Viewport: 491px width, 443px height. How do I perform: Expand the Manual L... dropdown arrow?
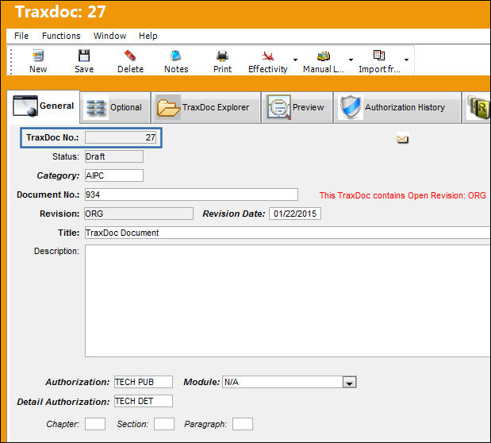(x=351, y=60)
